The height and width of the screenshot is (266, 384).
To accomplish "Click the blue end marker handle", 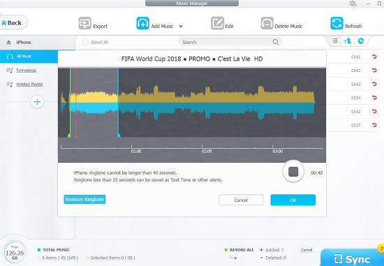I will (119, 135).
